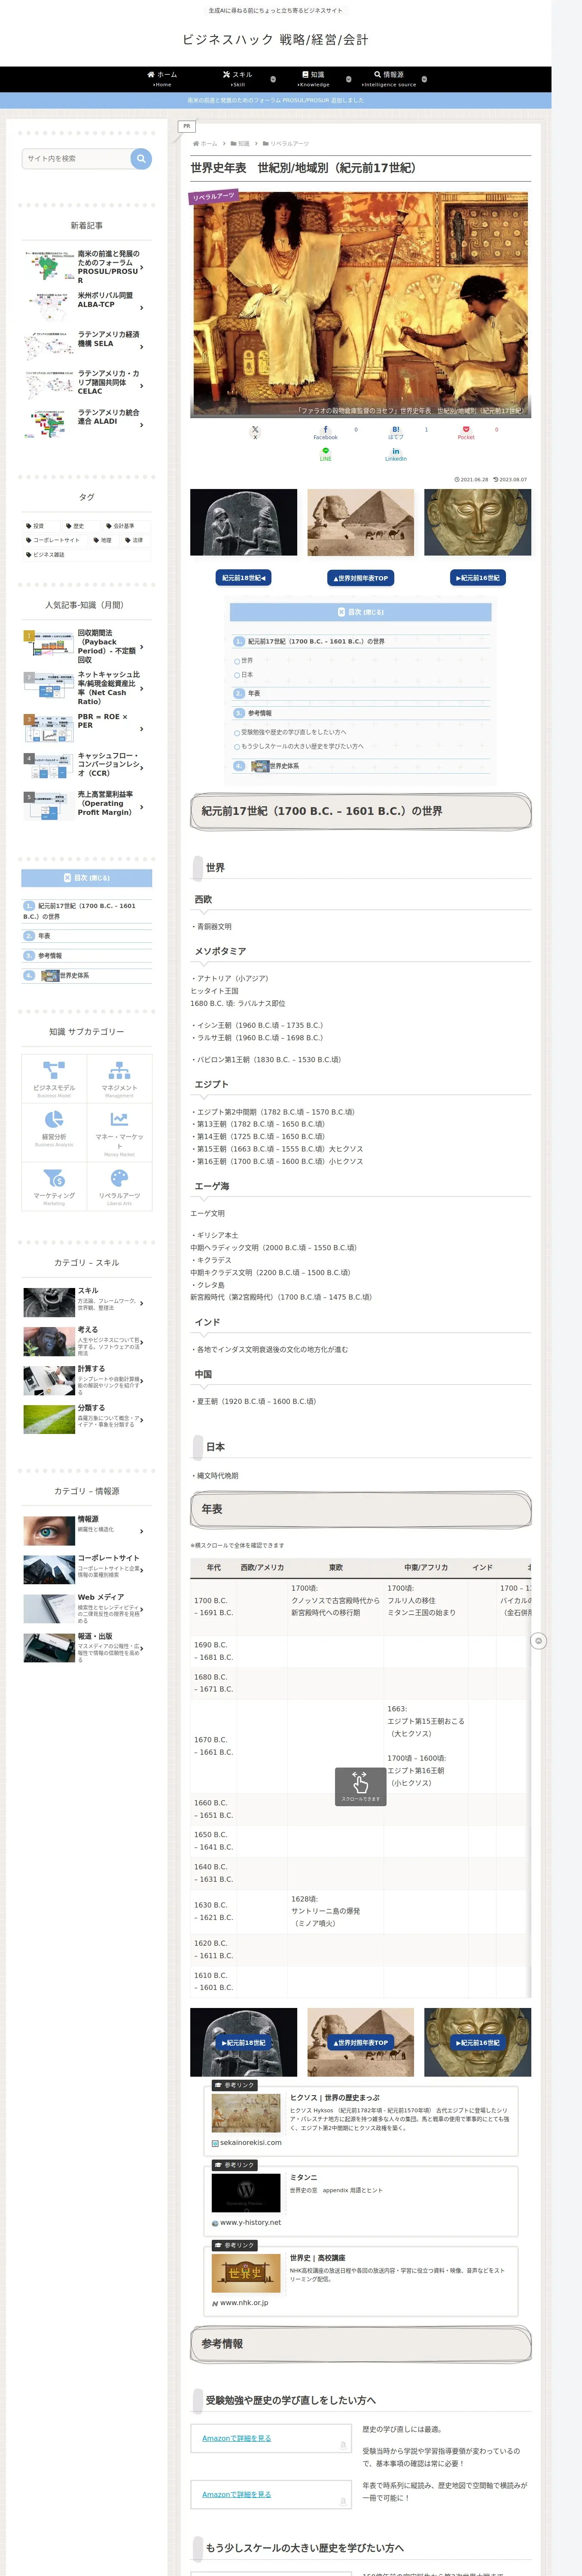Image resolution: width=582 pixels, height=2576 pixels.
Task: Open the 回収期間法 Payback Period popular article
Action: pyautogui.click(x=87, y=646)
